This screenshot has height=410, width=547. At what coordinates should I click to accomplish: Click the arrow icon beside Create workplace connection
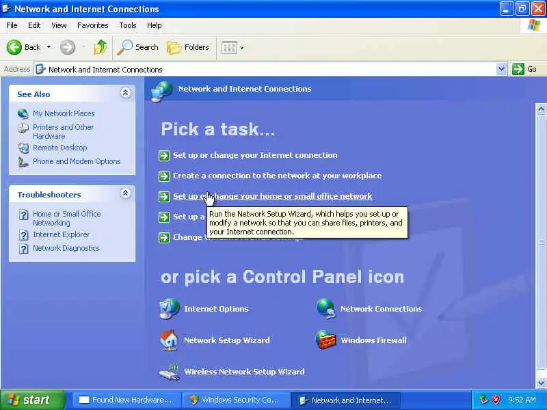click(164, 176)
